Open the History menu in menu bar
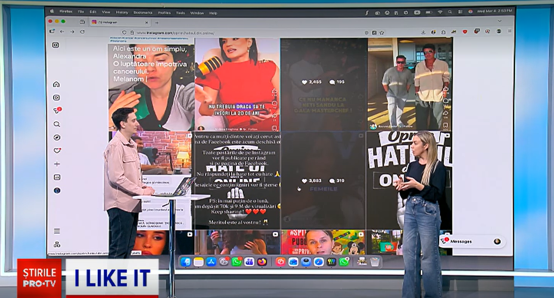Viewport: 554px width, 298px height. (x=122, y=13)
